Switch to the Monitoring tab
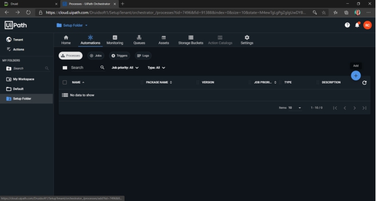Screen dimensions: 376x201 point(115,40)
